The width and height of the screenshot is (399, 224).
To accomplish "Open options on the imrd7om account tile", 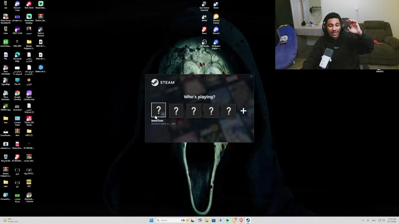I will point(163,114).
